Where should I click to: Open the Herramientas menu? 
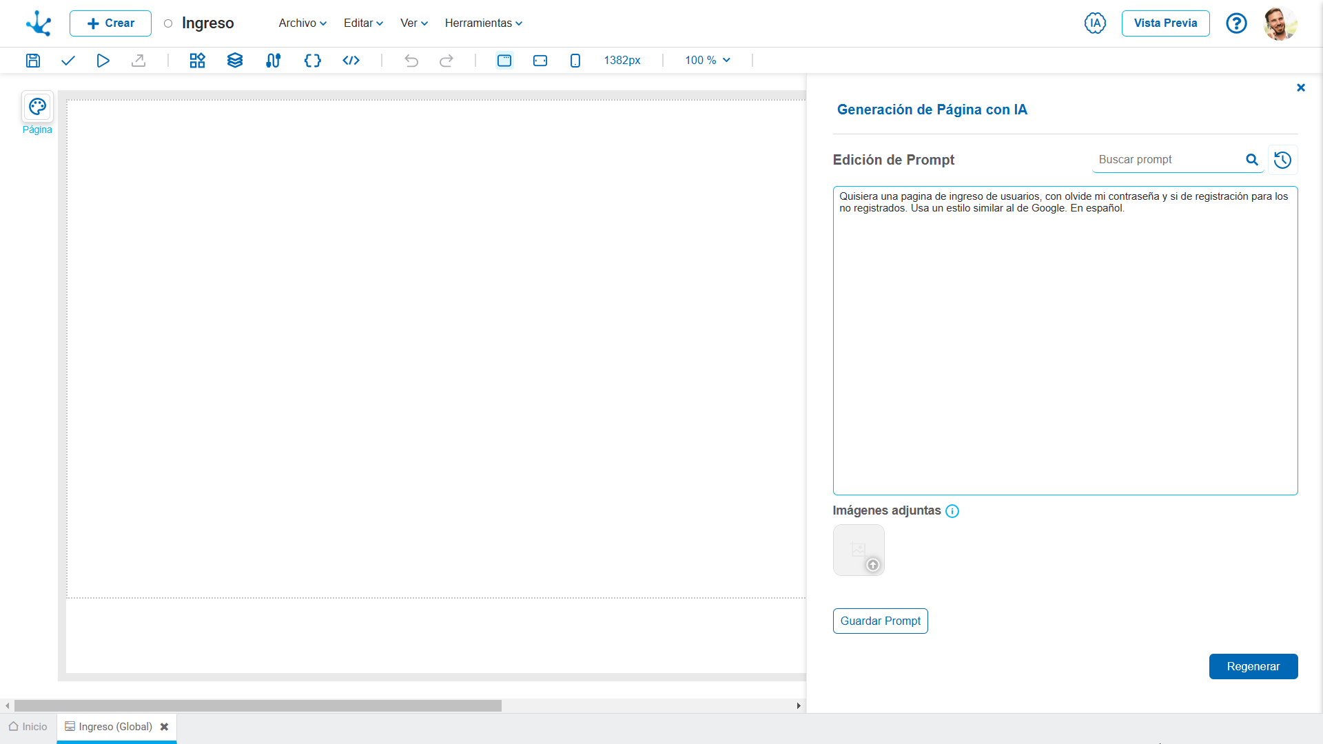coord(484,23)
